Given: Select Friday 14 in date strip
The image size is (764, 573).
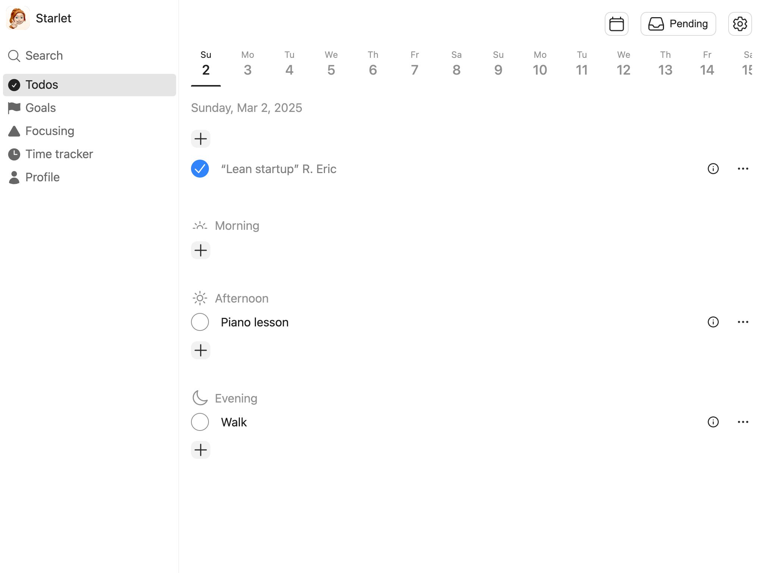Looking at the screenshot, I should (x=707, y=63).
